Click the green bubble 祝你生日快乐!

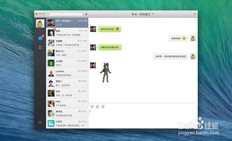click(110, 29)
